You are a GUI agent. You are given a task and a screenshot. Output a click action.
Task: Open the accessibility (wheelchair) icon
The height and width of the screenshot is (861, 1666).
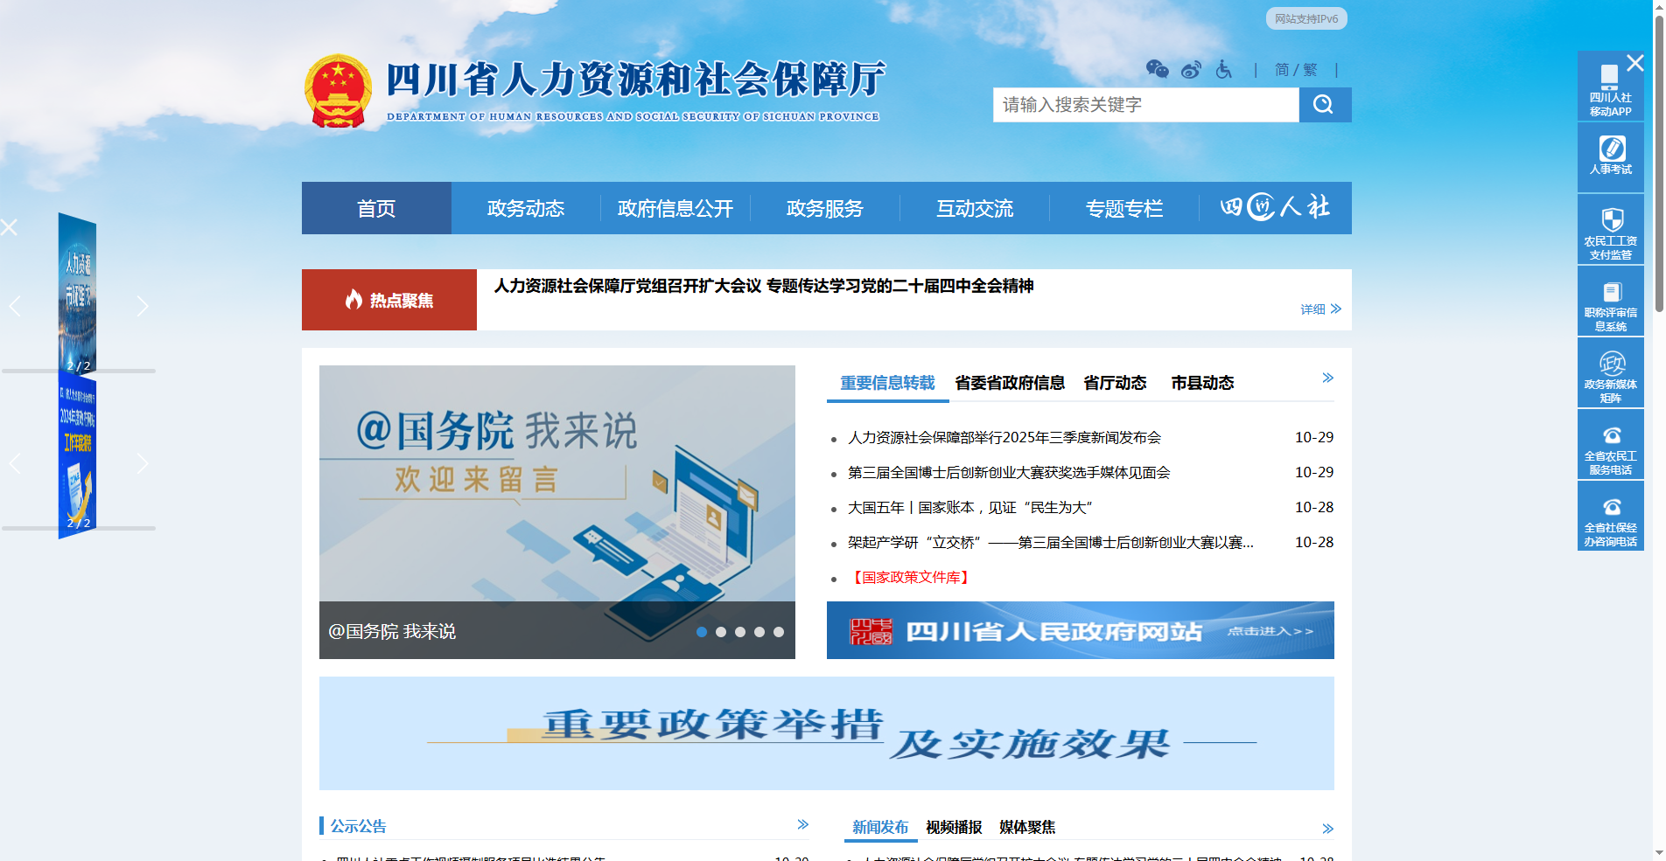pyautogui.click(x=1222, y=70)
